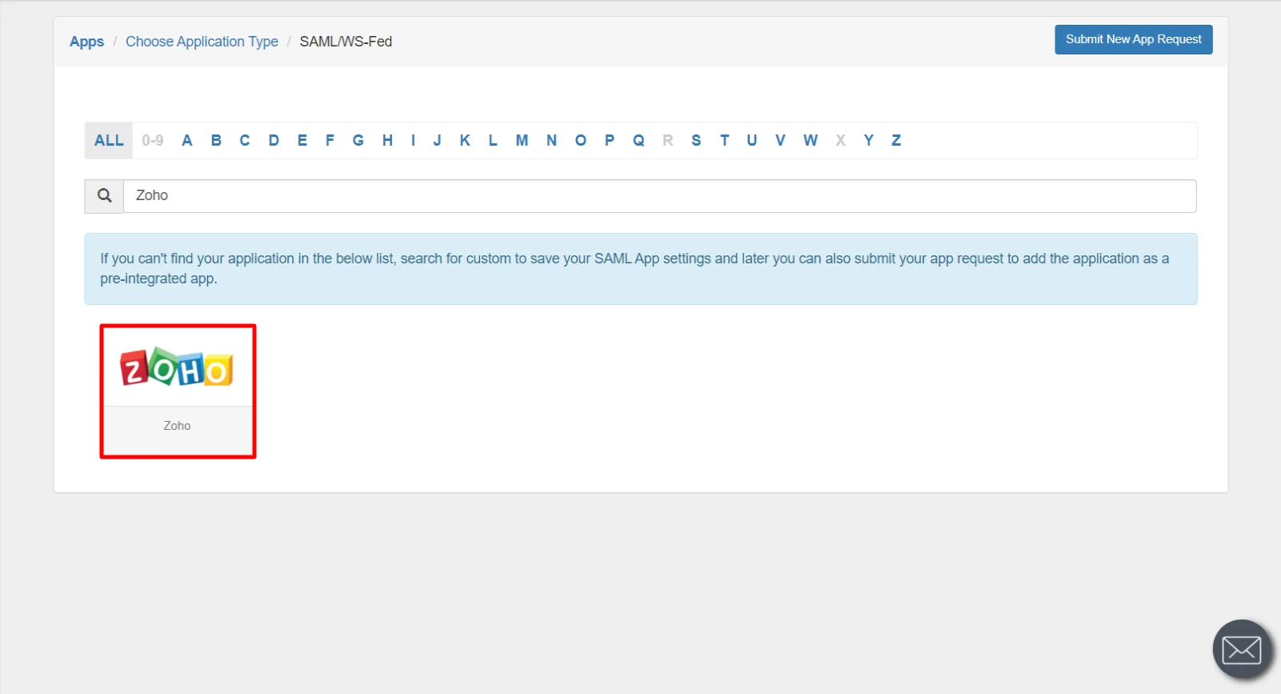Screen dimensions: 1281x694
Task: Click the SAML/WS-Fed breadcrumb text
Action: [346, 42]
